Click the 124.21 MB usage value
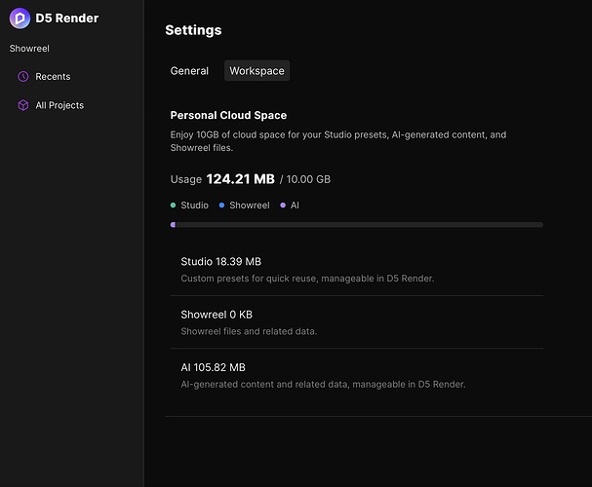This screenshot has height=487, width=592. [241, 179]
